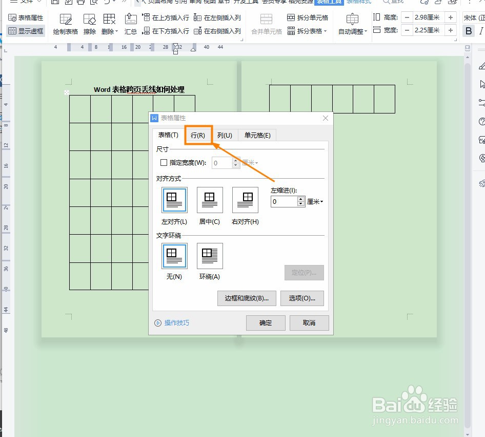Toggle Italic formatting button
Viewport: 485px width, 437px height.
click(x=481, y=31)
